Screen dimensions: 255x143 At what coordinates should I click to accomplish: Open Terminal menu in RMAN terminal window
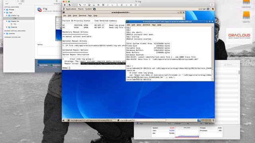coord(82,15)
